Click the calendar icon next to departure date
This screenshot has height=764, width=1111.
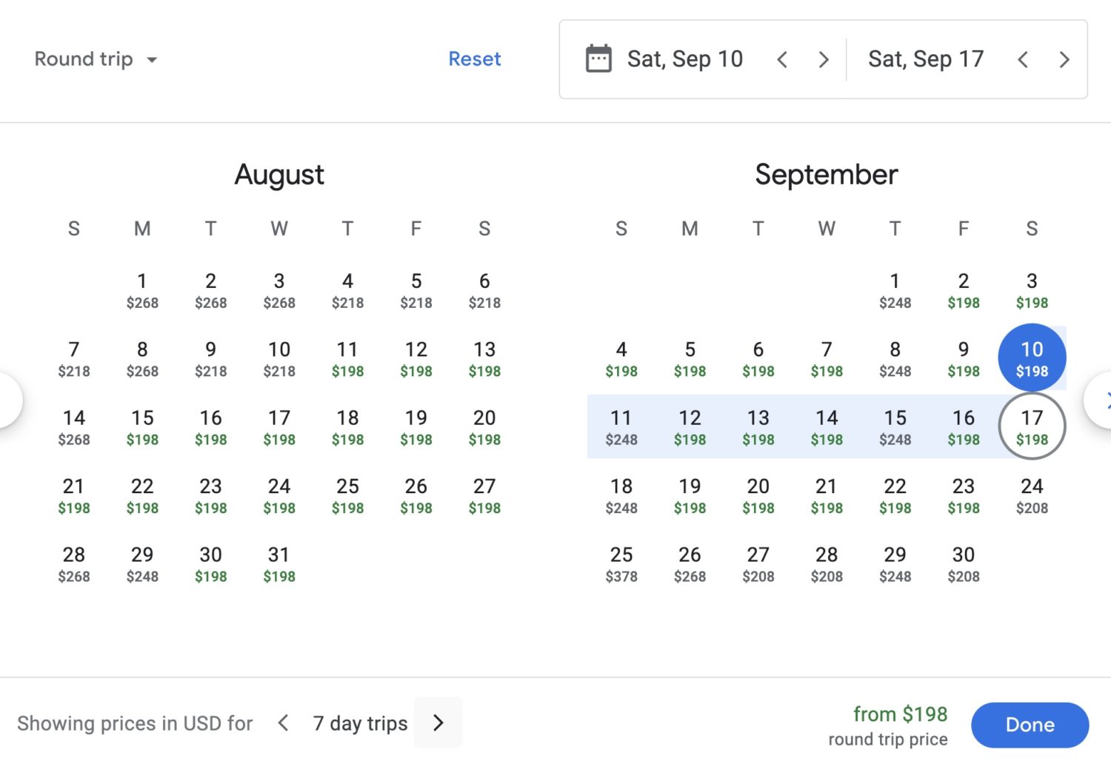tap(598, 58)
